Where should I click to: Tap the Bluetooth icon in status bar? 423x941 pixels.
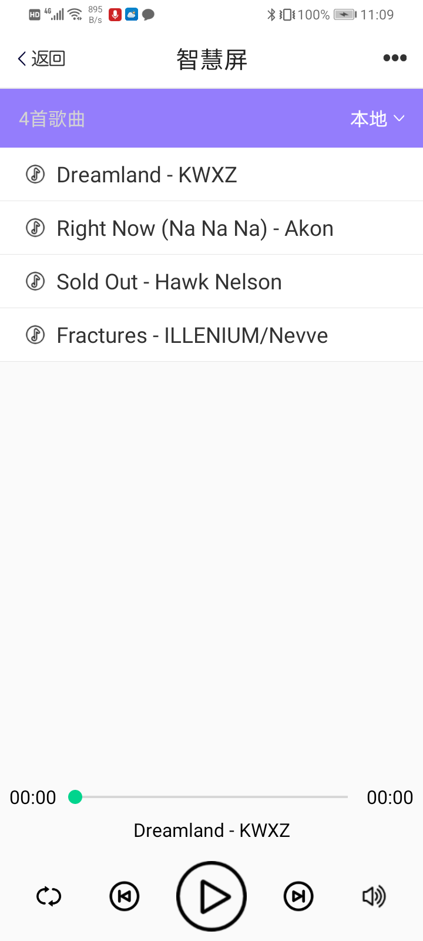[x=271, y=15]
